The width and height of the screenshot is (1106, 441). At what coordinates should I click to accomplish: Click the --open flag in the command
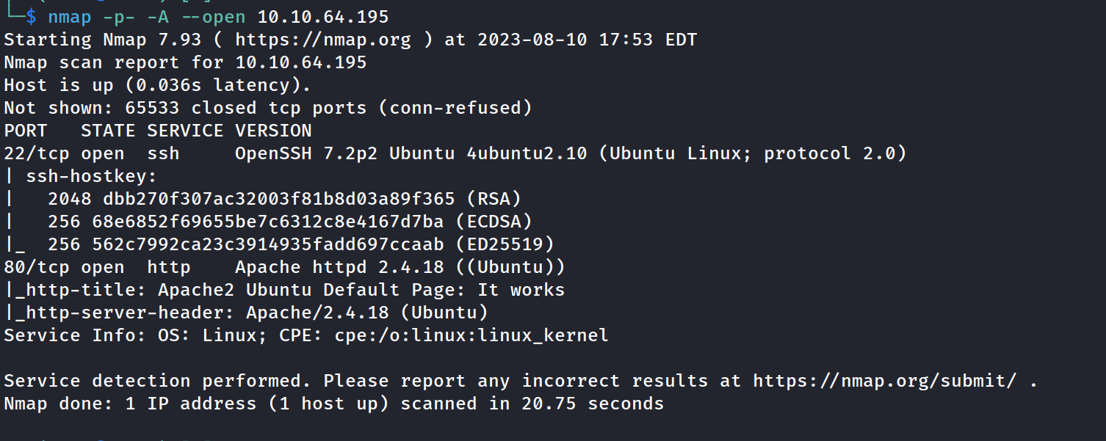(x=213, y=16)
